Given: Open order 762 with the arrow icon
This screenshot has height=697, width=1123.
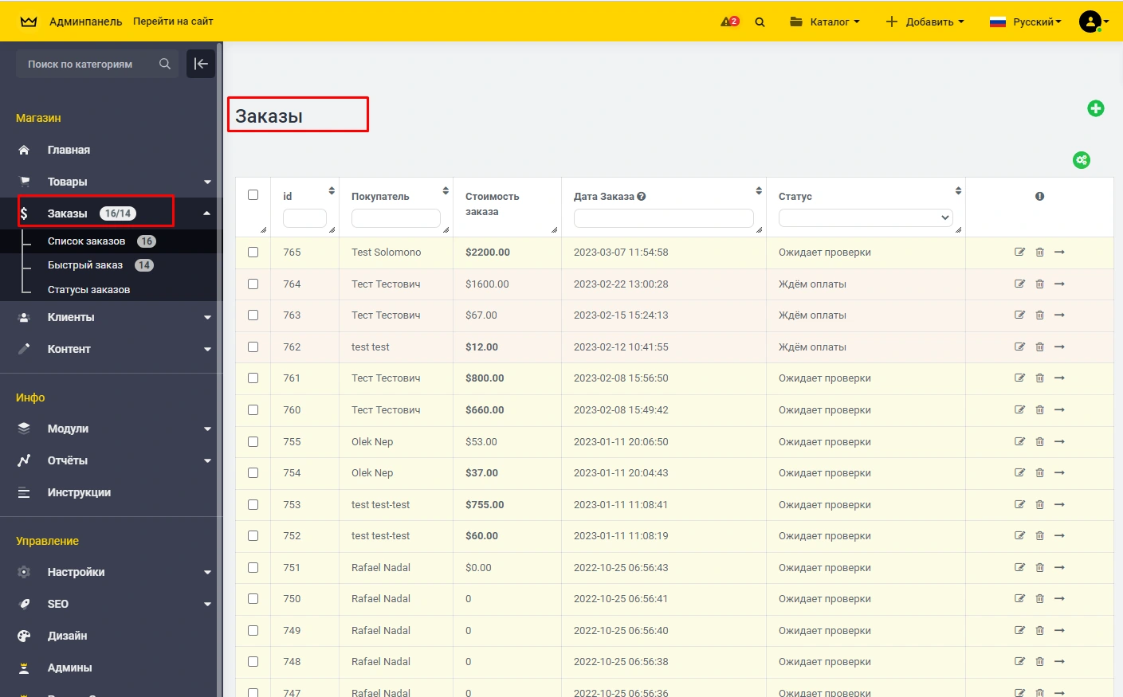Looking at the screenshot, I should point(1059,347).
